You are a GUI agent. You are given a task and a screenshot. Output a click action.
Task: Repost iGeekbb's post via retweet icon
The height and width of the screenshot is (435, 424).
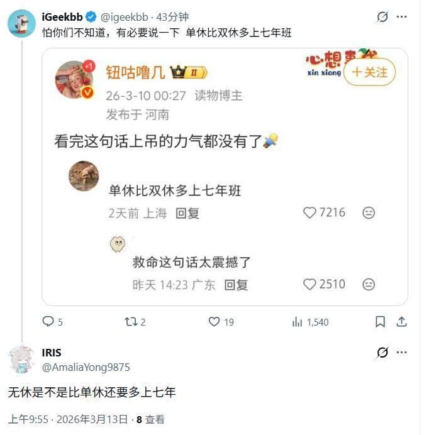pos(131,322)
